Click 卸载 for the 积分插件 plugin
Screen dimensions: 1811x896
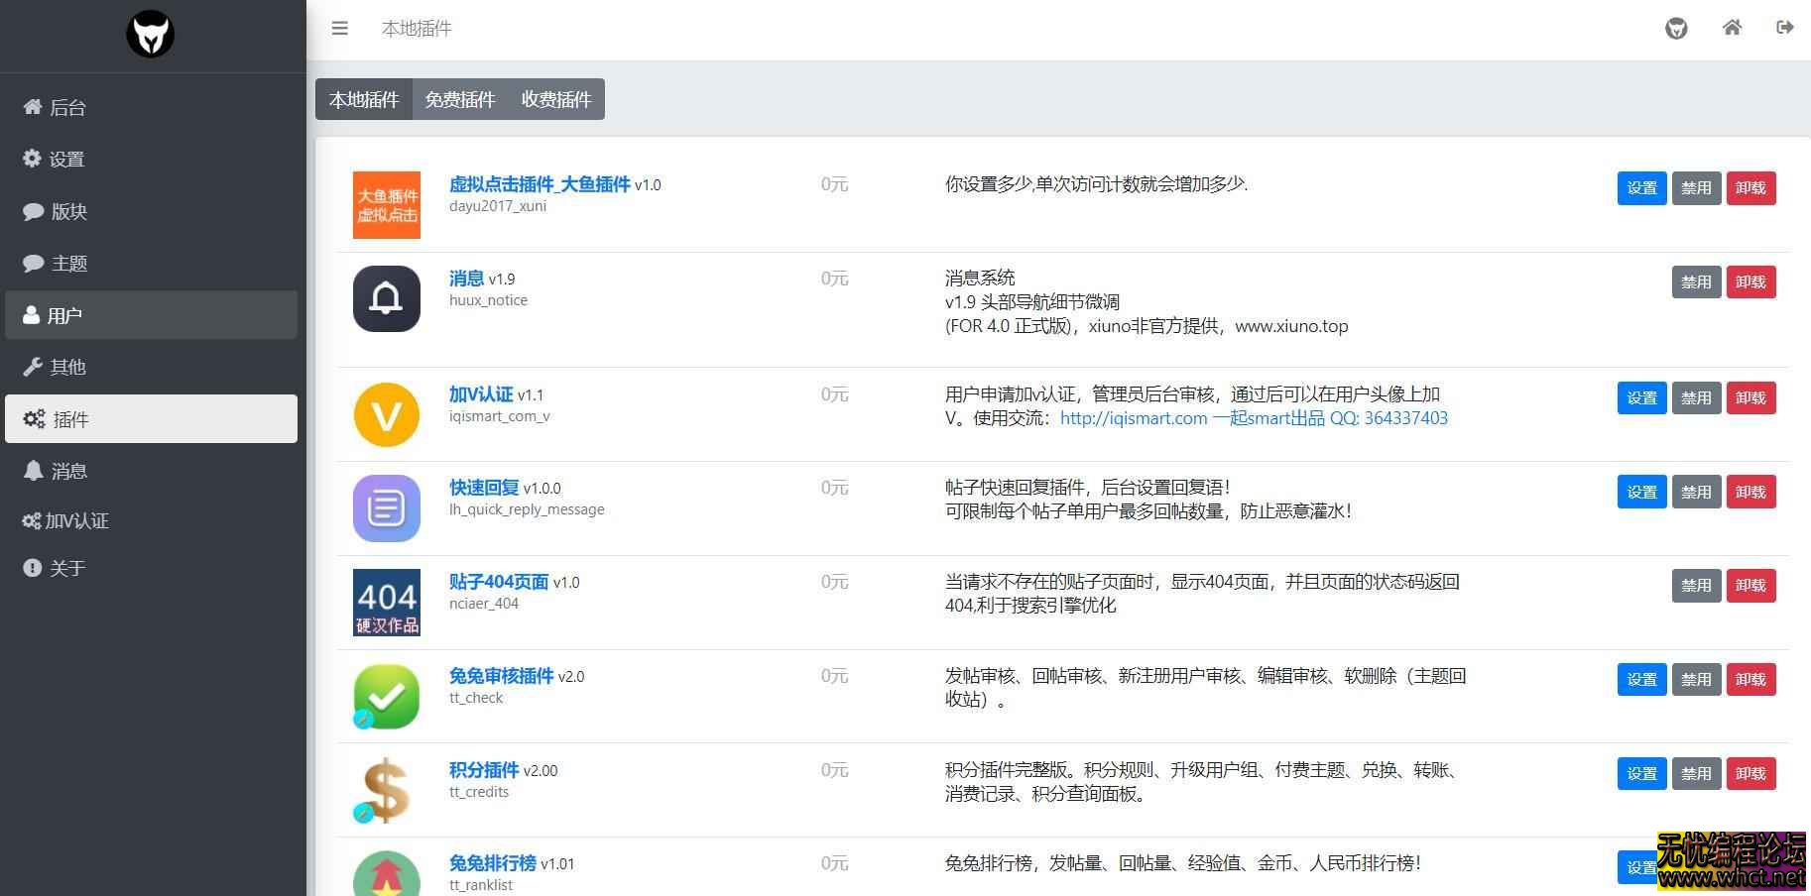tap(1751, 773)
